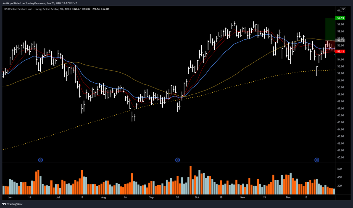Click the teal arrow marker beside price axis
This screenshot has width=353, height=208.
(x=335, y=54)
